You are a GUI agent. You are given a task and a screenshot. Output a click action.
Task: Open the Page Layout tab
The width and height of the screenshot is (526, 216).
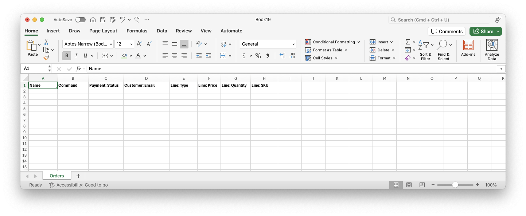click(x=103, y=31)
